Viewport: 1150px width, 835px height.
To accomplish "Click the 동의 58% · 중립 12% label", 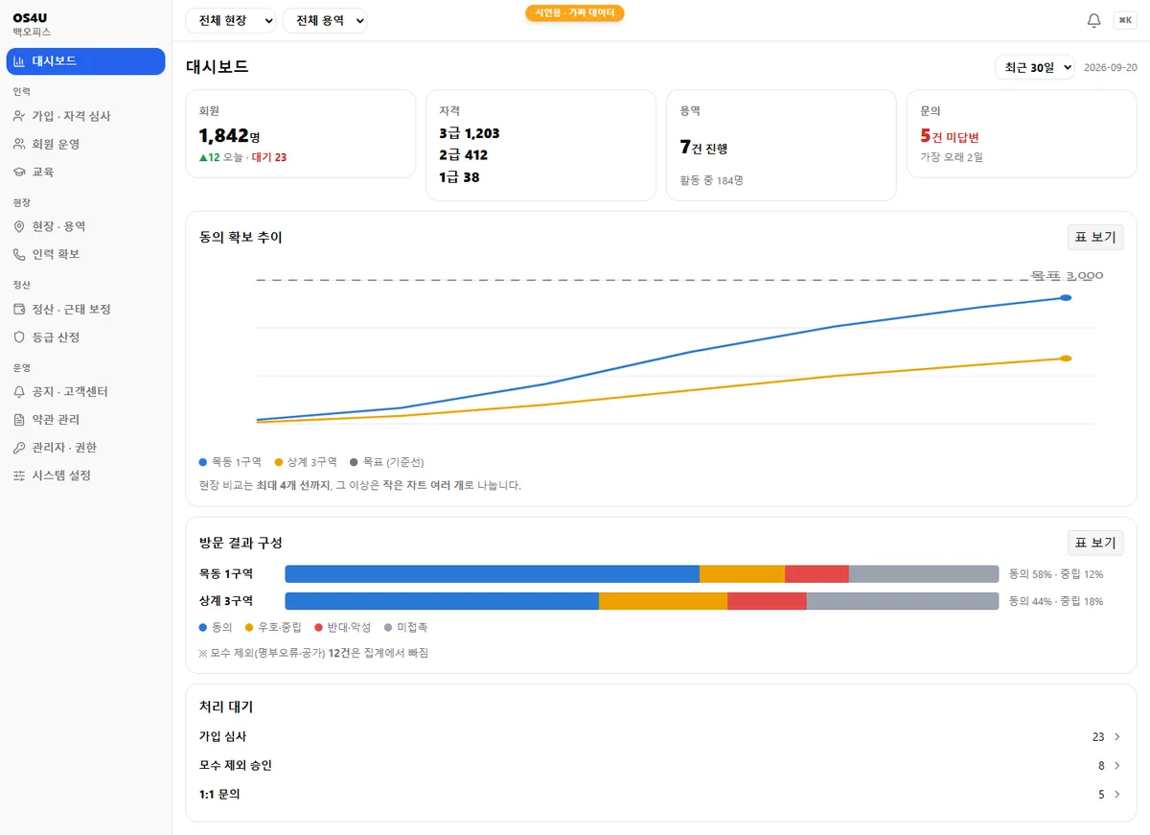I will click(1056, 574).
